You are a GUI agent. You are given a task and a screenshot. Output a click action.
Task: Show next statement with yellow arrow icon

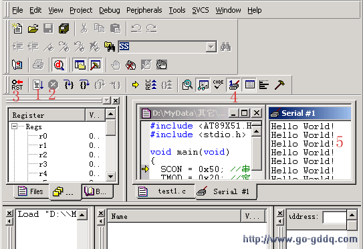(x=136, y=85)
